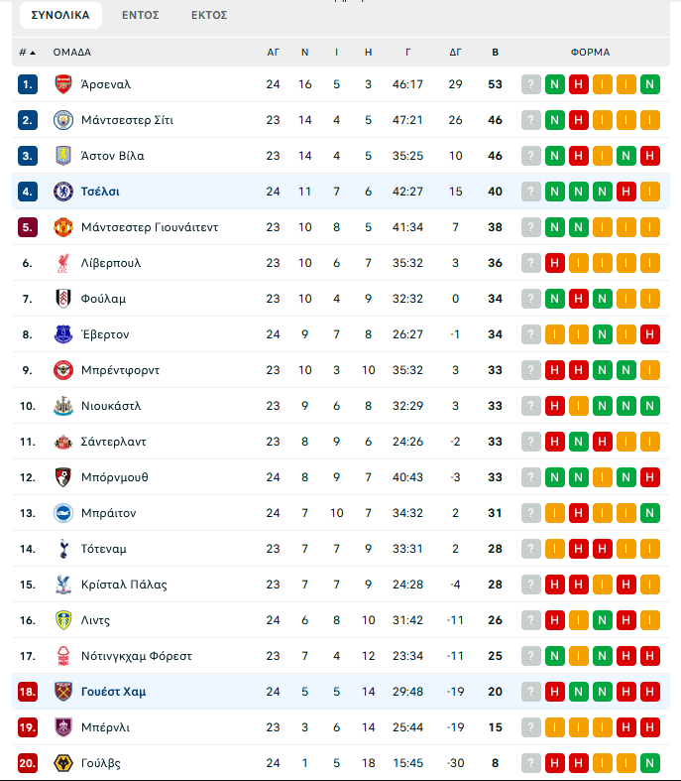Click the Tottenham crest icon
The width and height of the screenshot is (681, 781).
click(x=63, y=549)
